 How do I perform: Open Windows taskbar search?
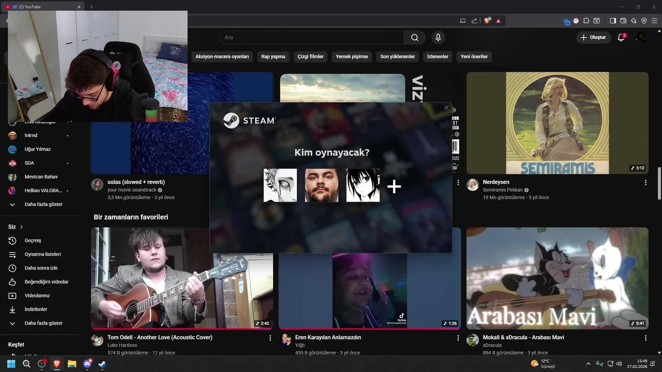pyautogui.click(x=26, y=364)
